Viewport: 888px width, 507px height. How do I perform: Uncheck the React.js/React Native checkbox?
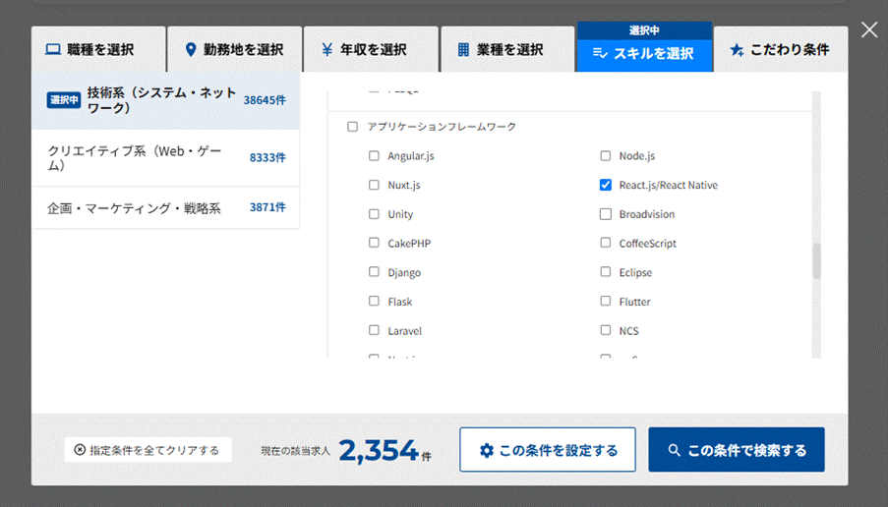pyautogui.click(x=606, y=185)
